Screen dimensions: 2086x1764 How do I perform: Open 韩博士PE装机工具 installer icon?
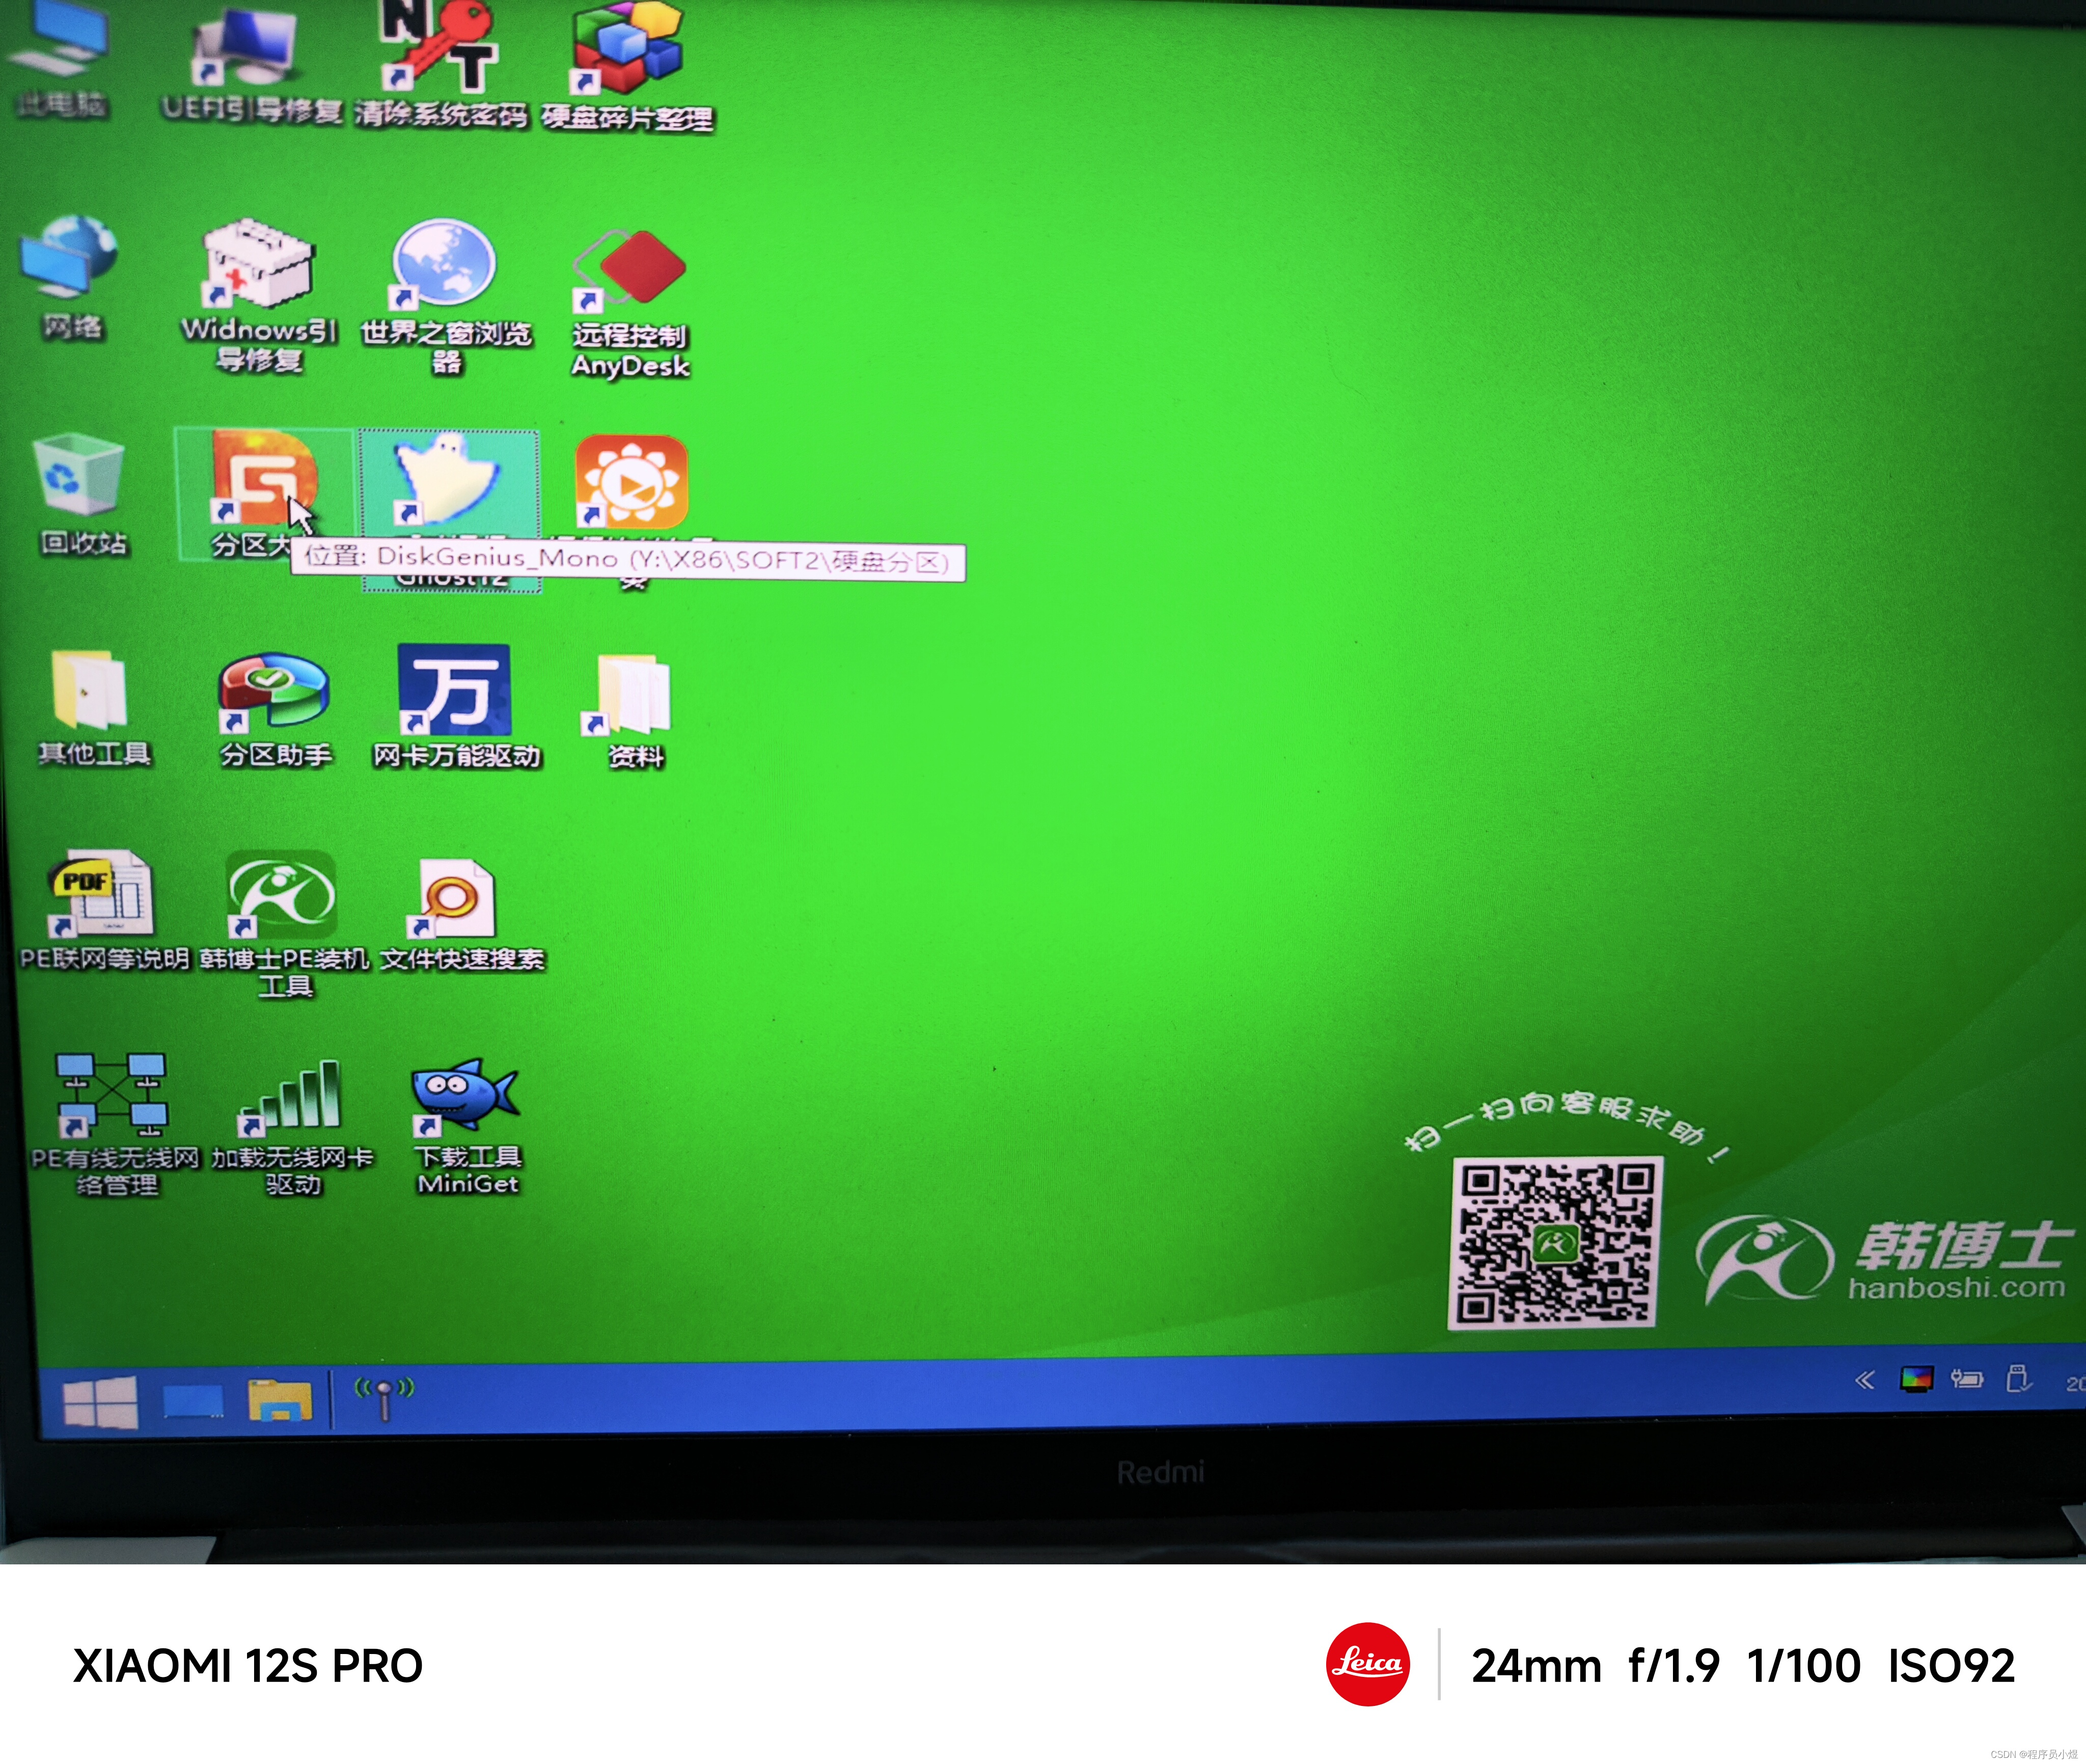pyautogui.click(x=282, y=893)
